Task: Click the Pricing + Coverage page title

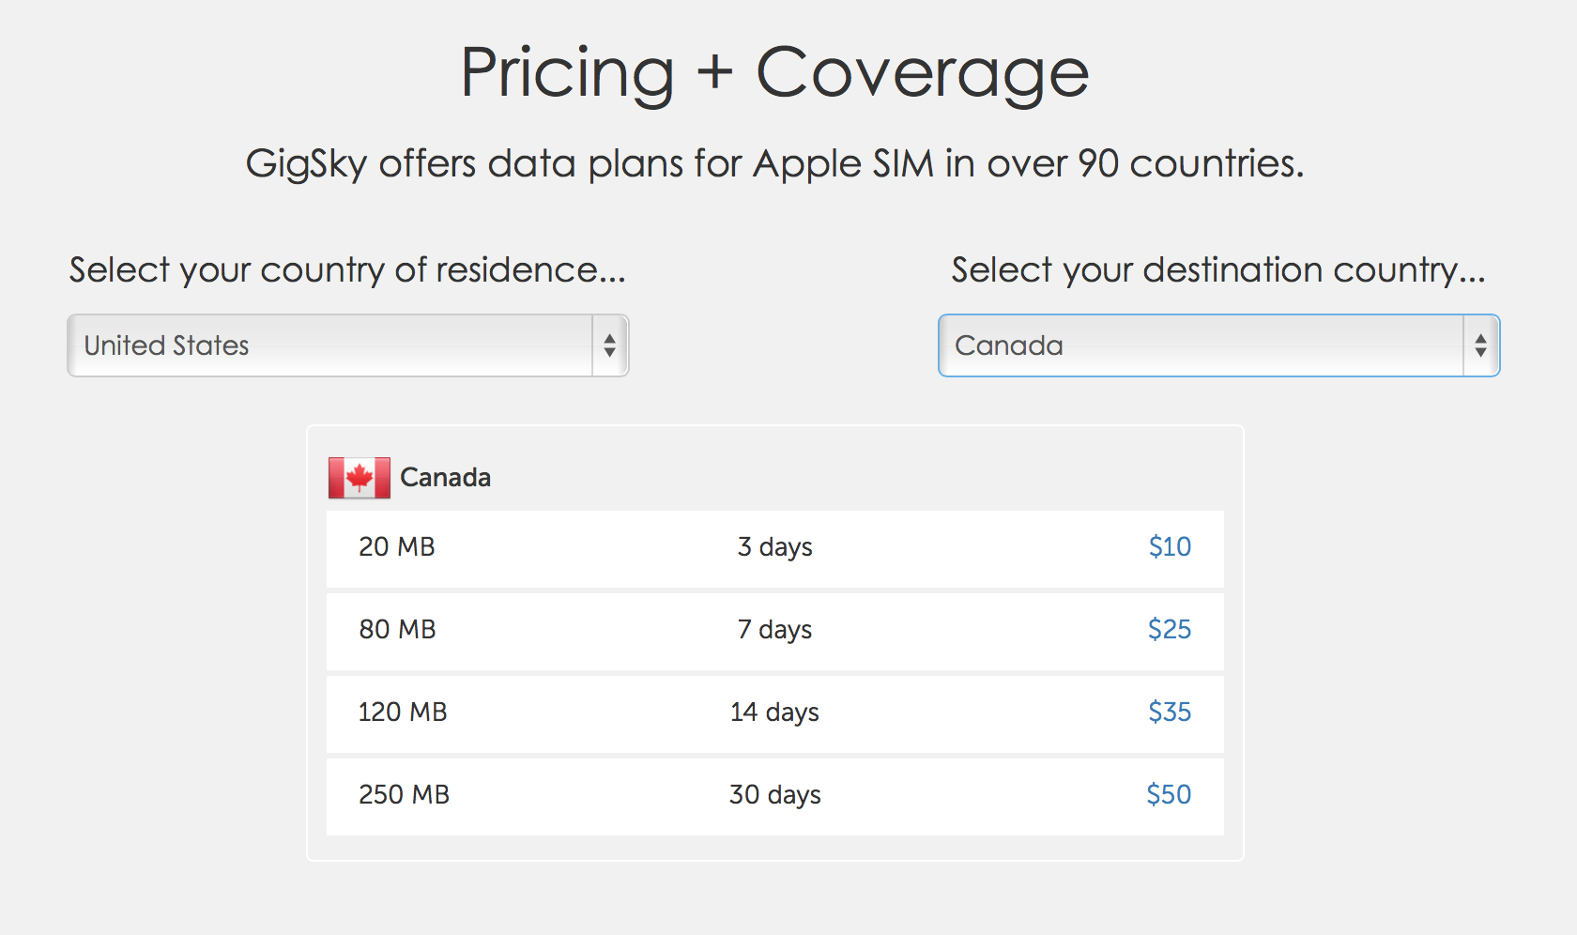Action: 773,75
